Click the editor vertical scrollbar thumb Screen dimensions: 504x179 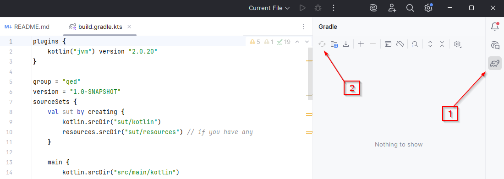[x=310, y=74]
